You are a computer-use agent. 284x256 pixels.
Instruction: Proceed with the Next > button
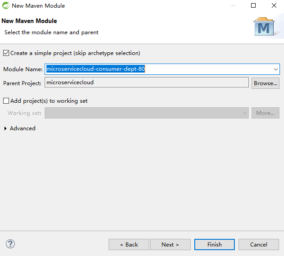170,245
